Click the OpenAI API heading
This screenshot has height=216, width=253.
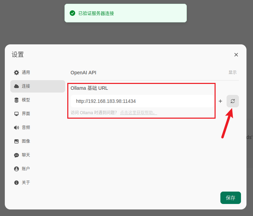click(x=83, y=73)
